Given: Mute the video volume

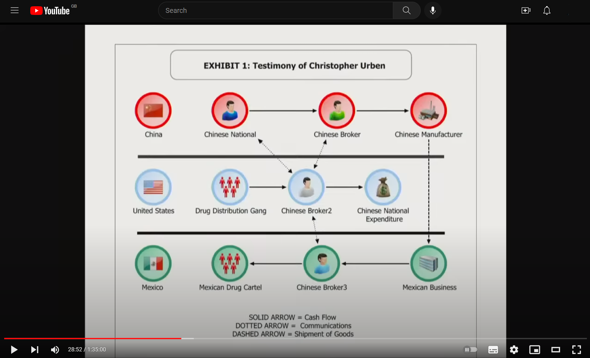Looking at the screenshot, I should click(55, 350).
